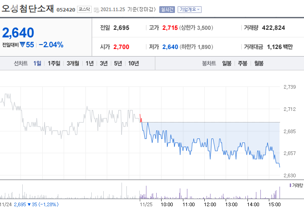The width and height of the screenshot is (304, 216).
Task: Click the 선차트 section label
Action: (x=21, y=63)
